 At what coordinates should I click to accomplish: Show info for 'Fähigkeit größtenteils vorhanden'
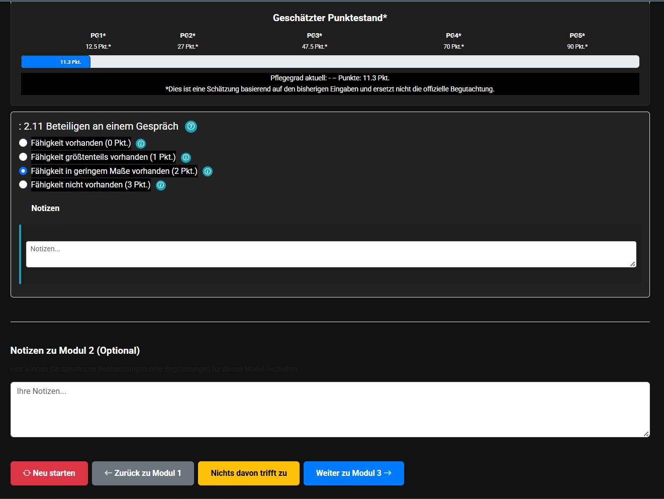pos(186,158)
